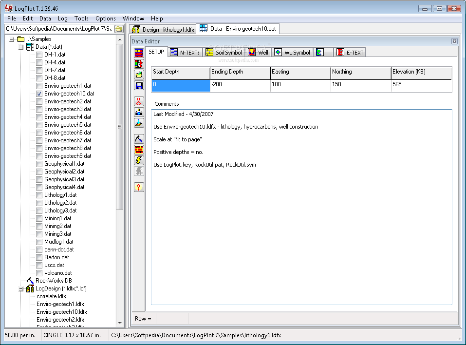Click the LogDesign (*.ldfx;*.ldf) icon in the tree
The height and width of the screenshot is (345, 466).
pyautogui.click(x=30, y=288)
